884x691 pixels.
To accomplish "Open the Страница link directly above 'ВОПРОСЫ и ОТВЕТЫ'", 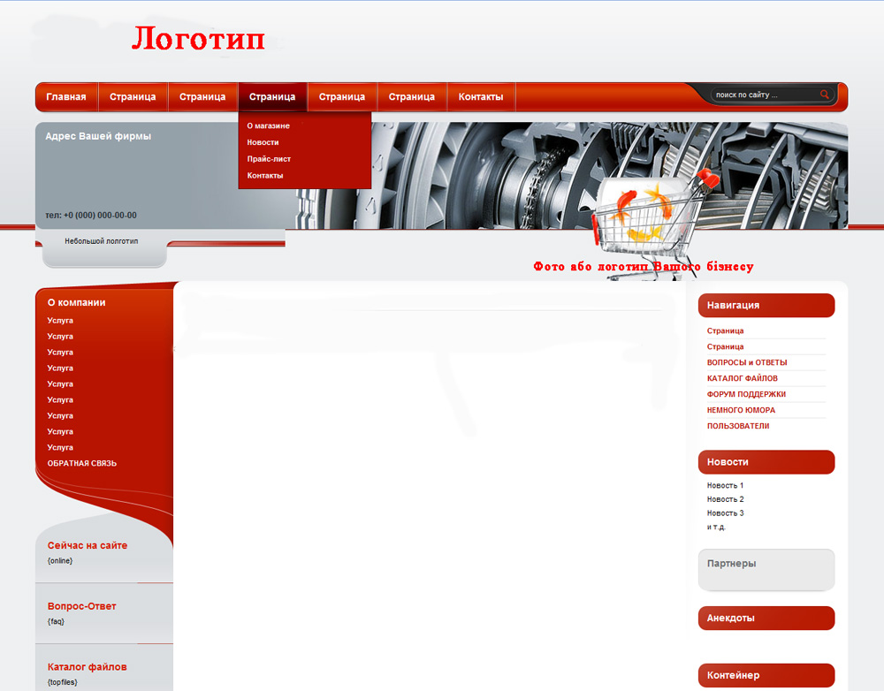I will tap(725, 346).
